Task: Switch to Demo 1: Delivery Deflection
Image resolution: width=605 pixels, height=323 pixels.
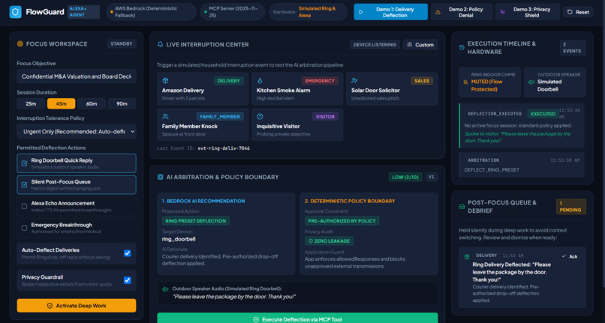Action: pos(390,12)
